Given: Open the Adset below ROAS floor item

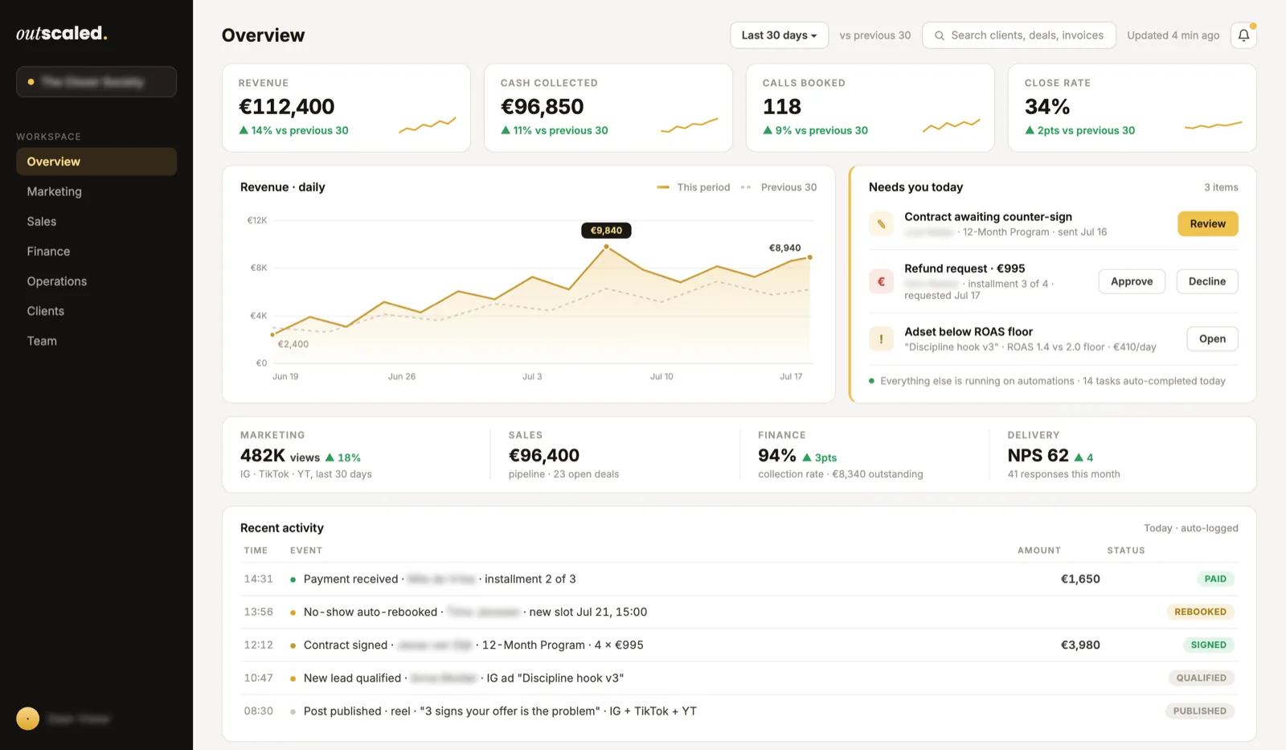Looking at the screenshot, I should [x=1212, y=338].
